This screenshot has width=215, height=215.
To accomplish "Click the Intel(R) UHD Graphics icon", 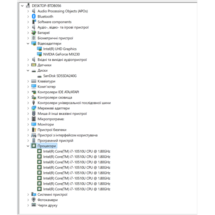I will click(39, 49).
